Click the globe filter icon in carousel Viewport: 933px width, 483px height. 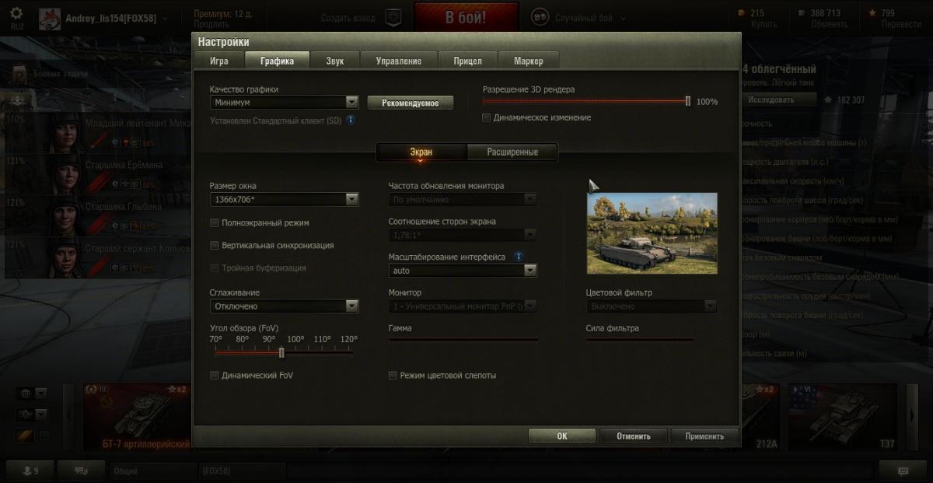[x=24, y=394]
